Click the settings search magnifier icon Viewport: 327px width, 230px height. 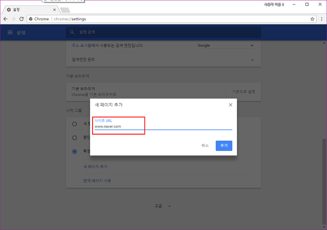(72, 32)
